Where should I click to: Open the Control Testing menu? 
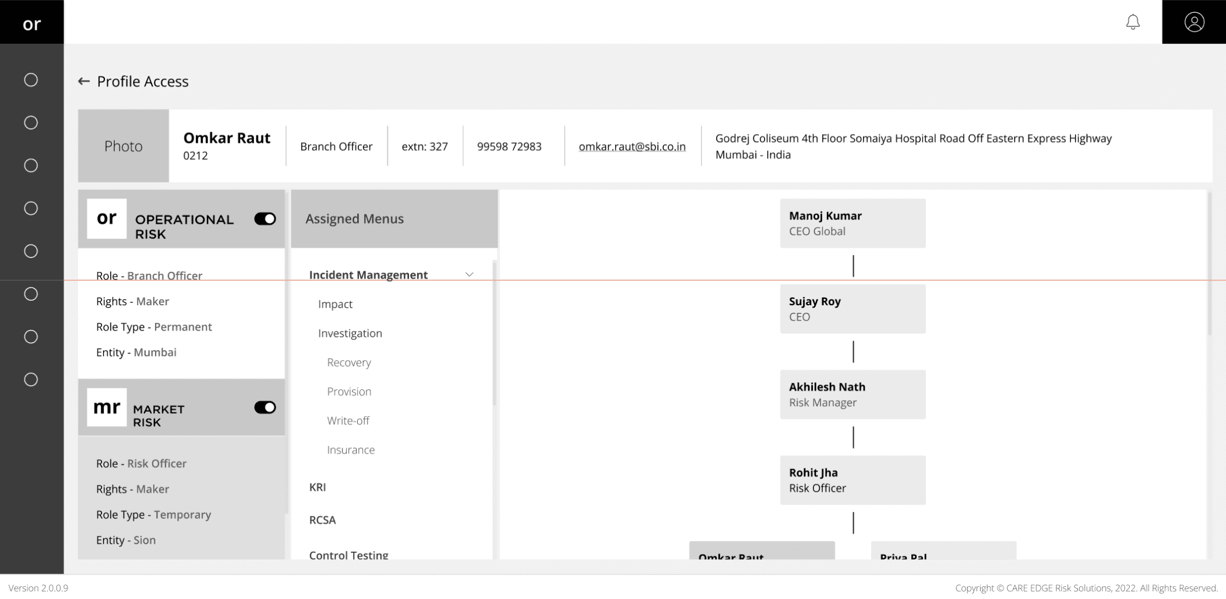click(x=348, y=555)
